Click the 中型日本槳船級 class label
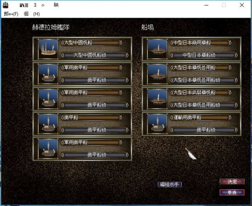This screenshot has width=252, height=206. point(204,55)
